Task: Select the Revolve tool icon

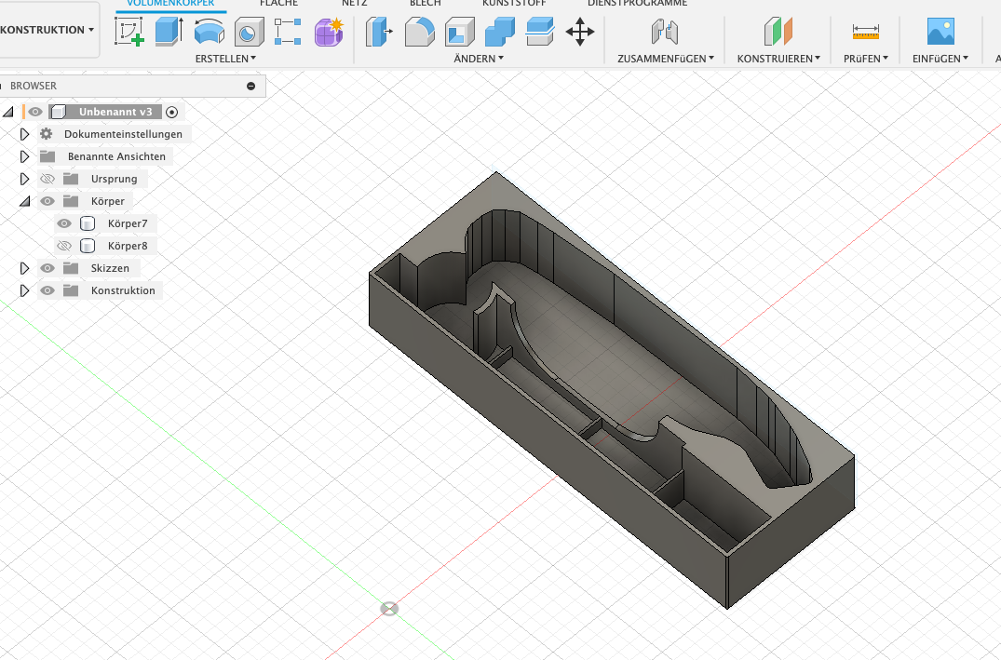Action: [x=209, y=32]
